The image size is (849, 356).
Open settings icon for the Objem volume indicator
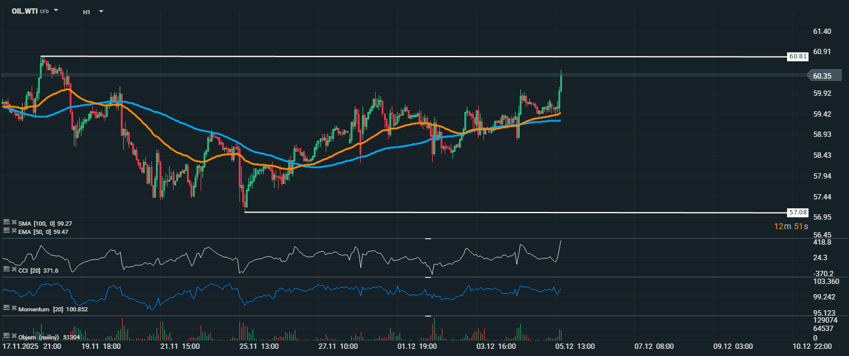tap(7, 336)
